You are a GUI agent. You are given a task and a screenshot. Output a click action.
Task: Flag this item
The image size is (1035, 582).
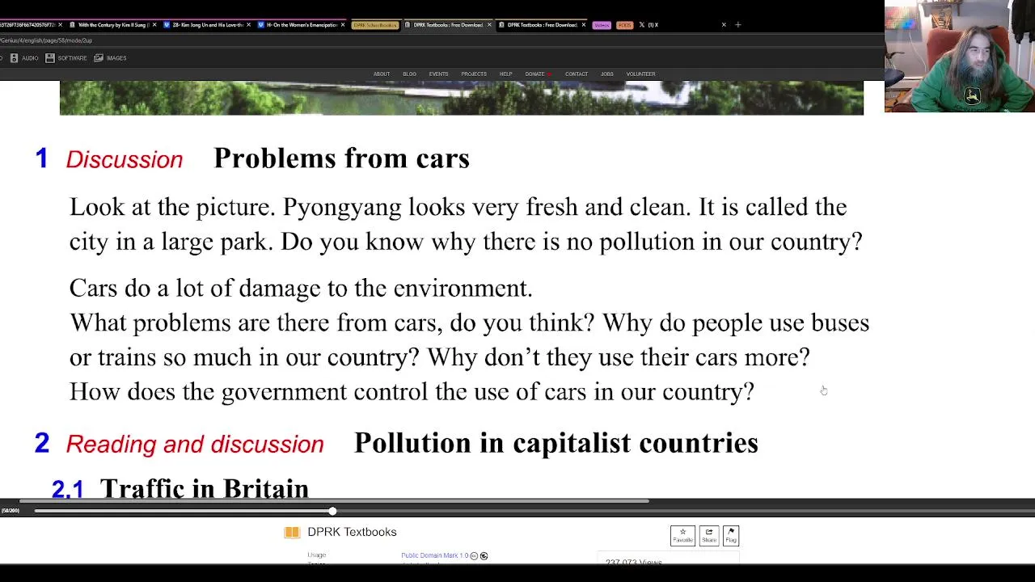[731, 536]
